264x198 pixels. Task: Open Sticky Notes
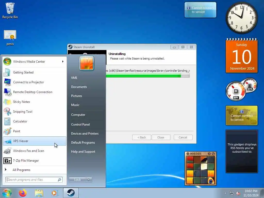pos(35,102)
